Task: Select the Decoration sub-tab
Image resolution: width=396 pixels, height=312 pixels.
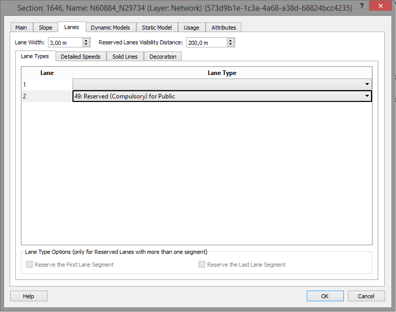Action: (x=163, y=57)
